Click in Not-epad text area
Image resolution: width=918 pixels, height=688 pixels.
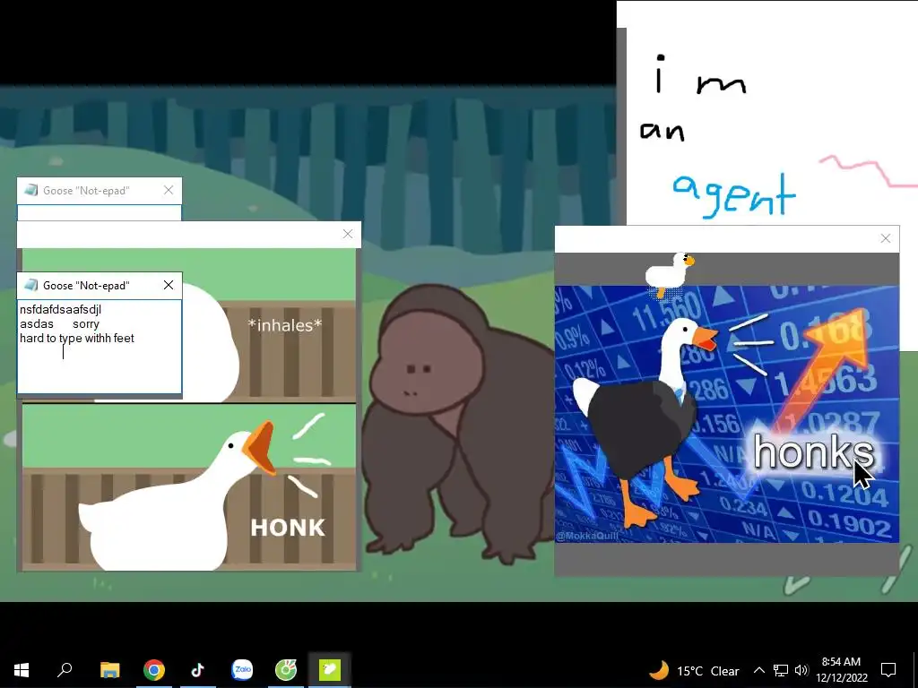pyautogui.click(x=100, y=347)
